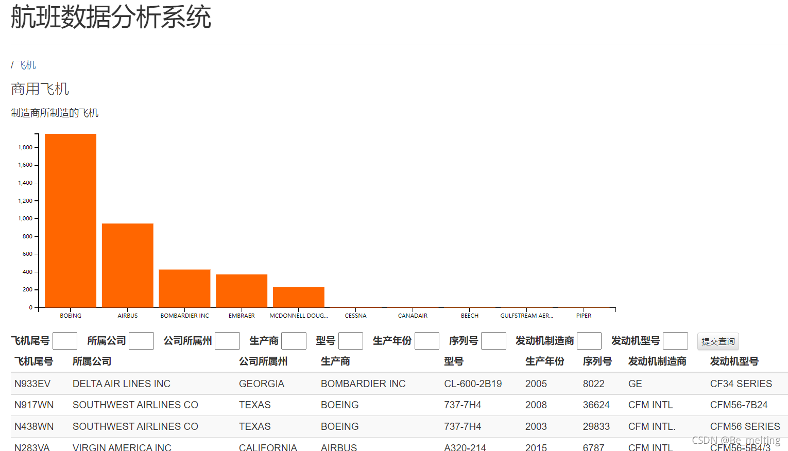Click the CANADAIR axis label
Image resolution: width=788 pixels, height=451 pixels.
click(x=413, y=316)
